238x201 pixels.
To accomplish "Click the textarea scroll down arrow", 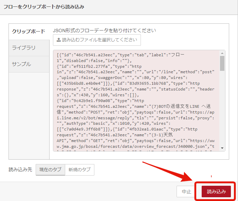I will click(x=222, y=148).
